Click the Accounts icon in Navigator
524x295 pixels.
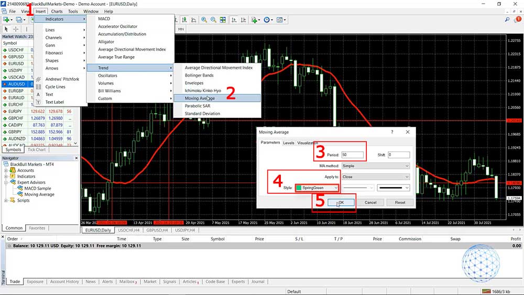13,170
